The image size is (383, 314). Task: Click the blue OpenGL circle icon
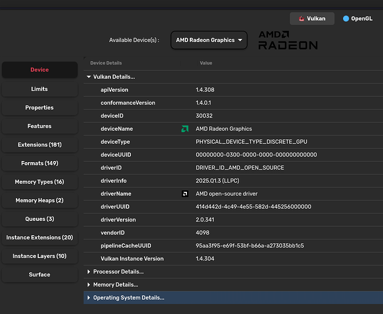pos(346,18)
